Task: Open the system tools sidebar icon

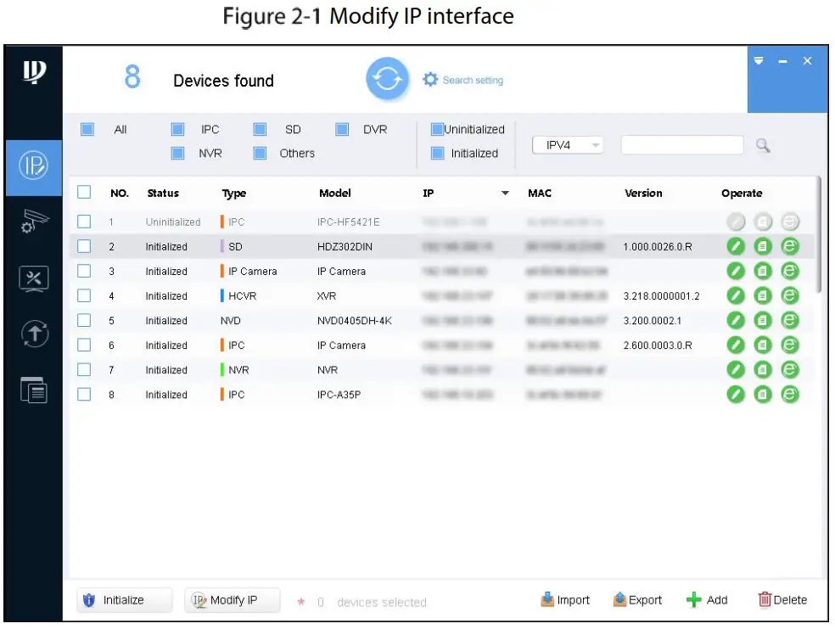Action: click(34, 278)
